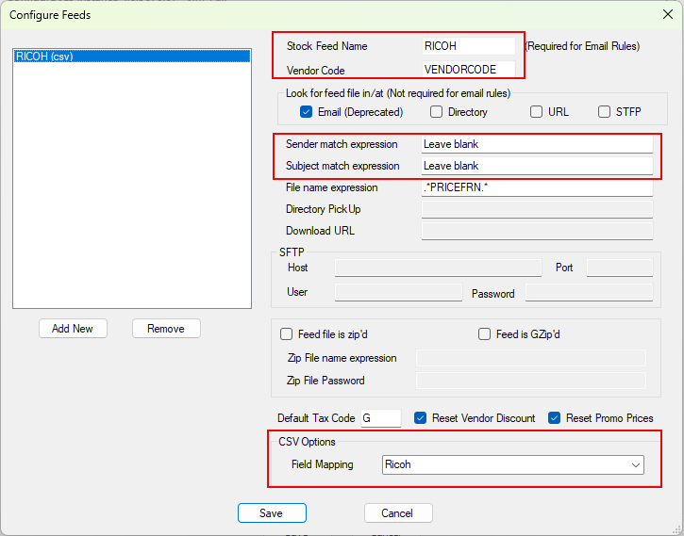Cancel the feed configuration dialog
The height and width of the screenshot is (536, 684).
click(397, 513)
